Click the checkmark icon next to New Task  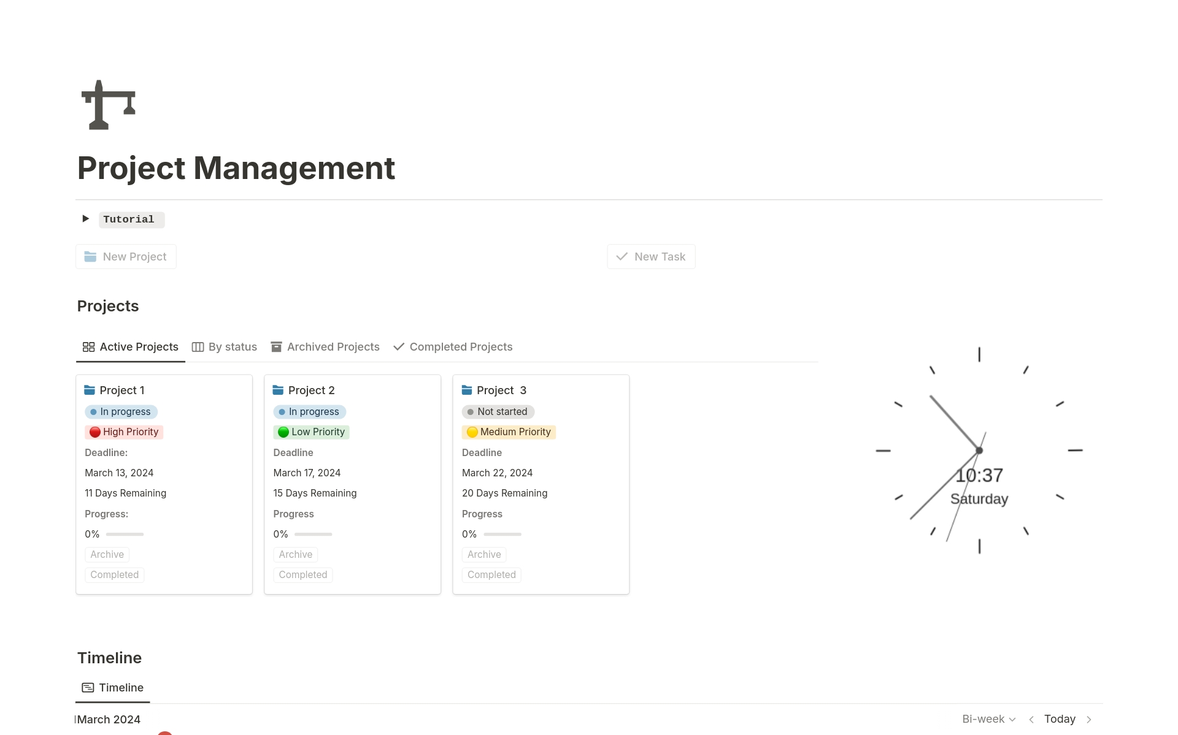622,257
